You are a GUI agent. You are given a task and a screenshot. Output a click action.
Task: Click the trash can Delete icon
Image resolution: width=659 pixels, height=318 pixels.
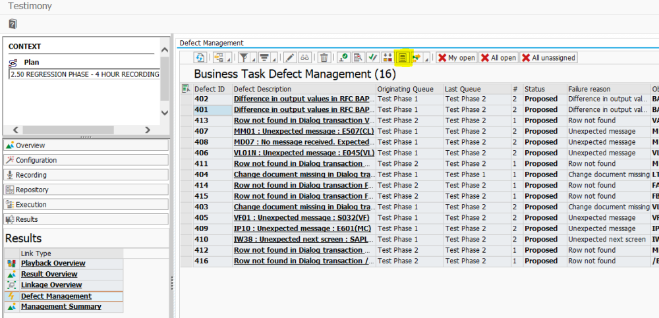tap(324, 57)
